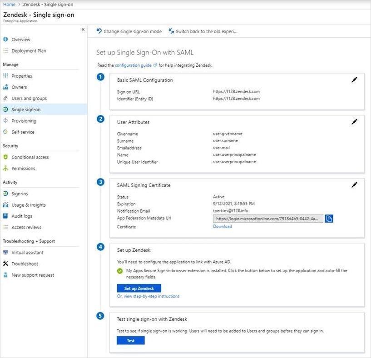The height and width of the screenshot is (358, 371).
Task: Open the external link icon beside configuration guide
Action: click(155, 65)
